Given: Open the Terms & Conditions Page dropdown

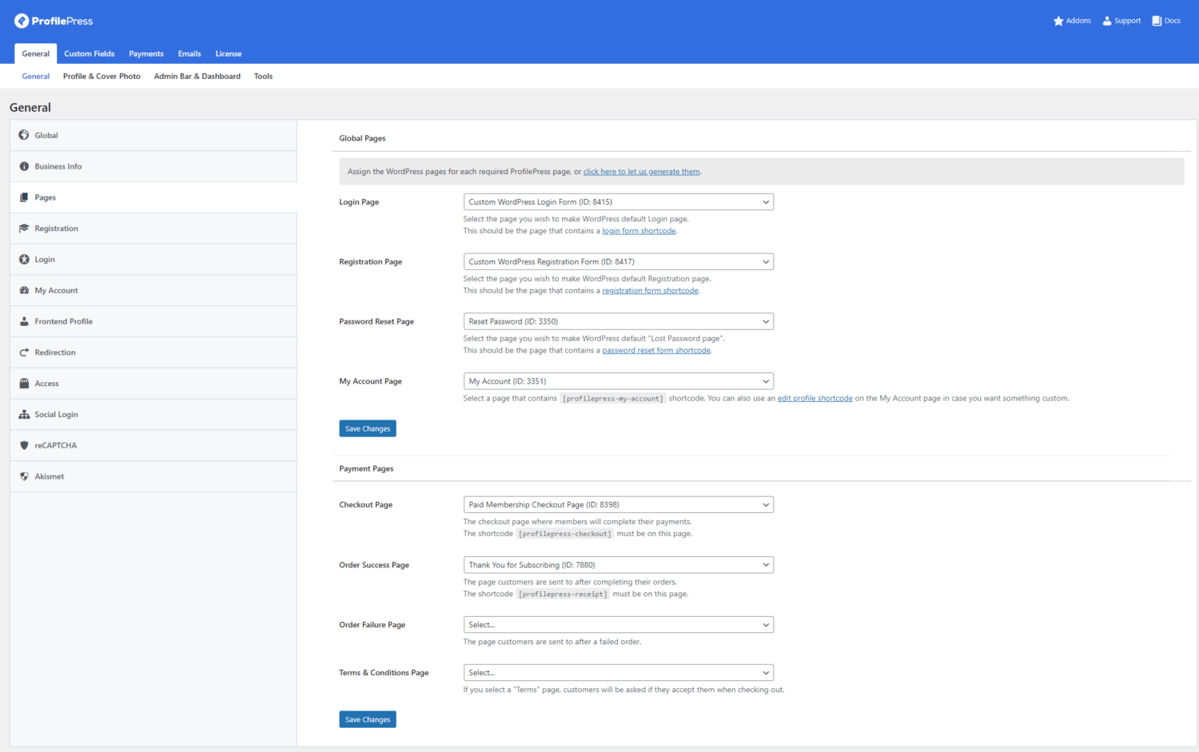Looking at the screenshot, I should 619,673.
